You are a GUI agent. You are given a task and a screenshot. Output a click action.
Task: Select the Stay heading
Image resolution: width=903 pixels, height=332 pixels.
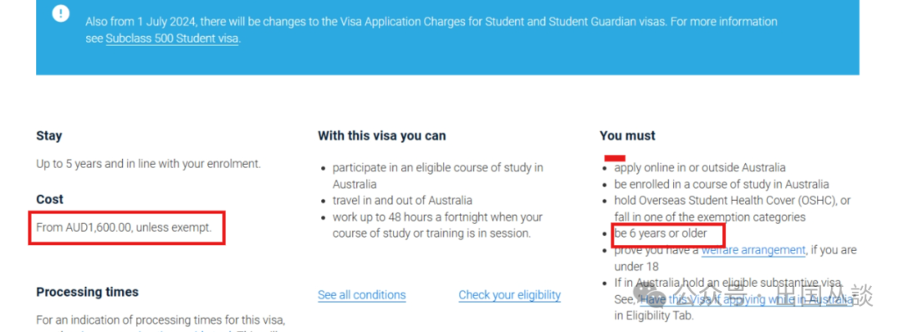[49, 136]
